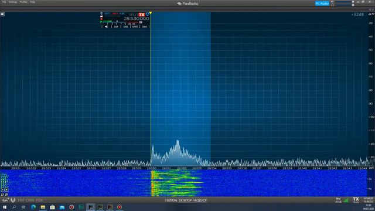Image resolution: width=375 pixels, height=211 pixels.
Task: Open the USB mode selector on slice flag
Action: [125, 27]
